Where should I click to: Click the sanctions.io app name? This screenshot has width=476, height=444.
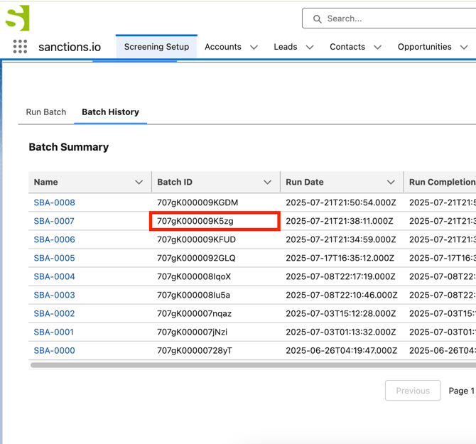pyautogui.click(x=70, y=47)
